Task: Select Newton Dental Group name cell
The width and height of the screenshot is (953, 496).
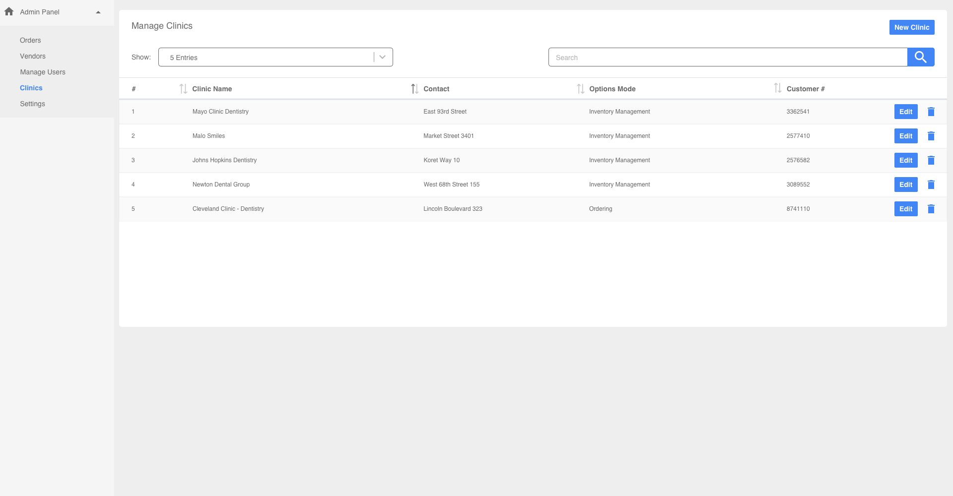Action: coord(221,185)
